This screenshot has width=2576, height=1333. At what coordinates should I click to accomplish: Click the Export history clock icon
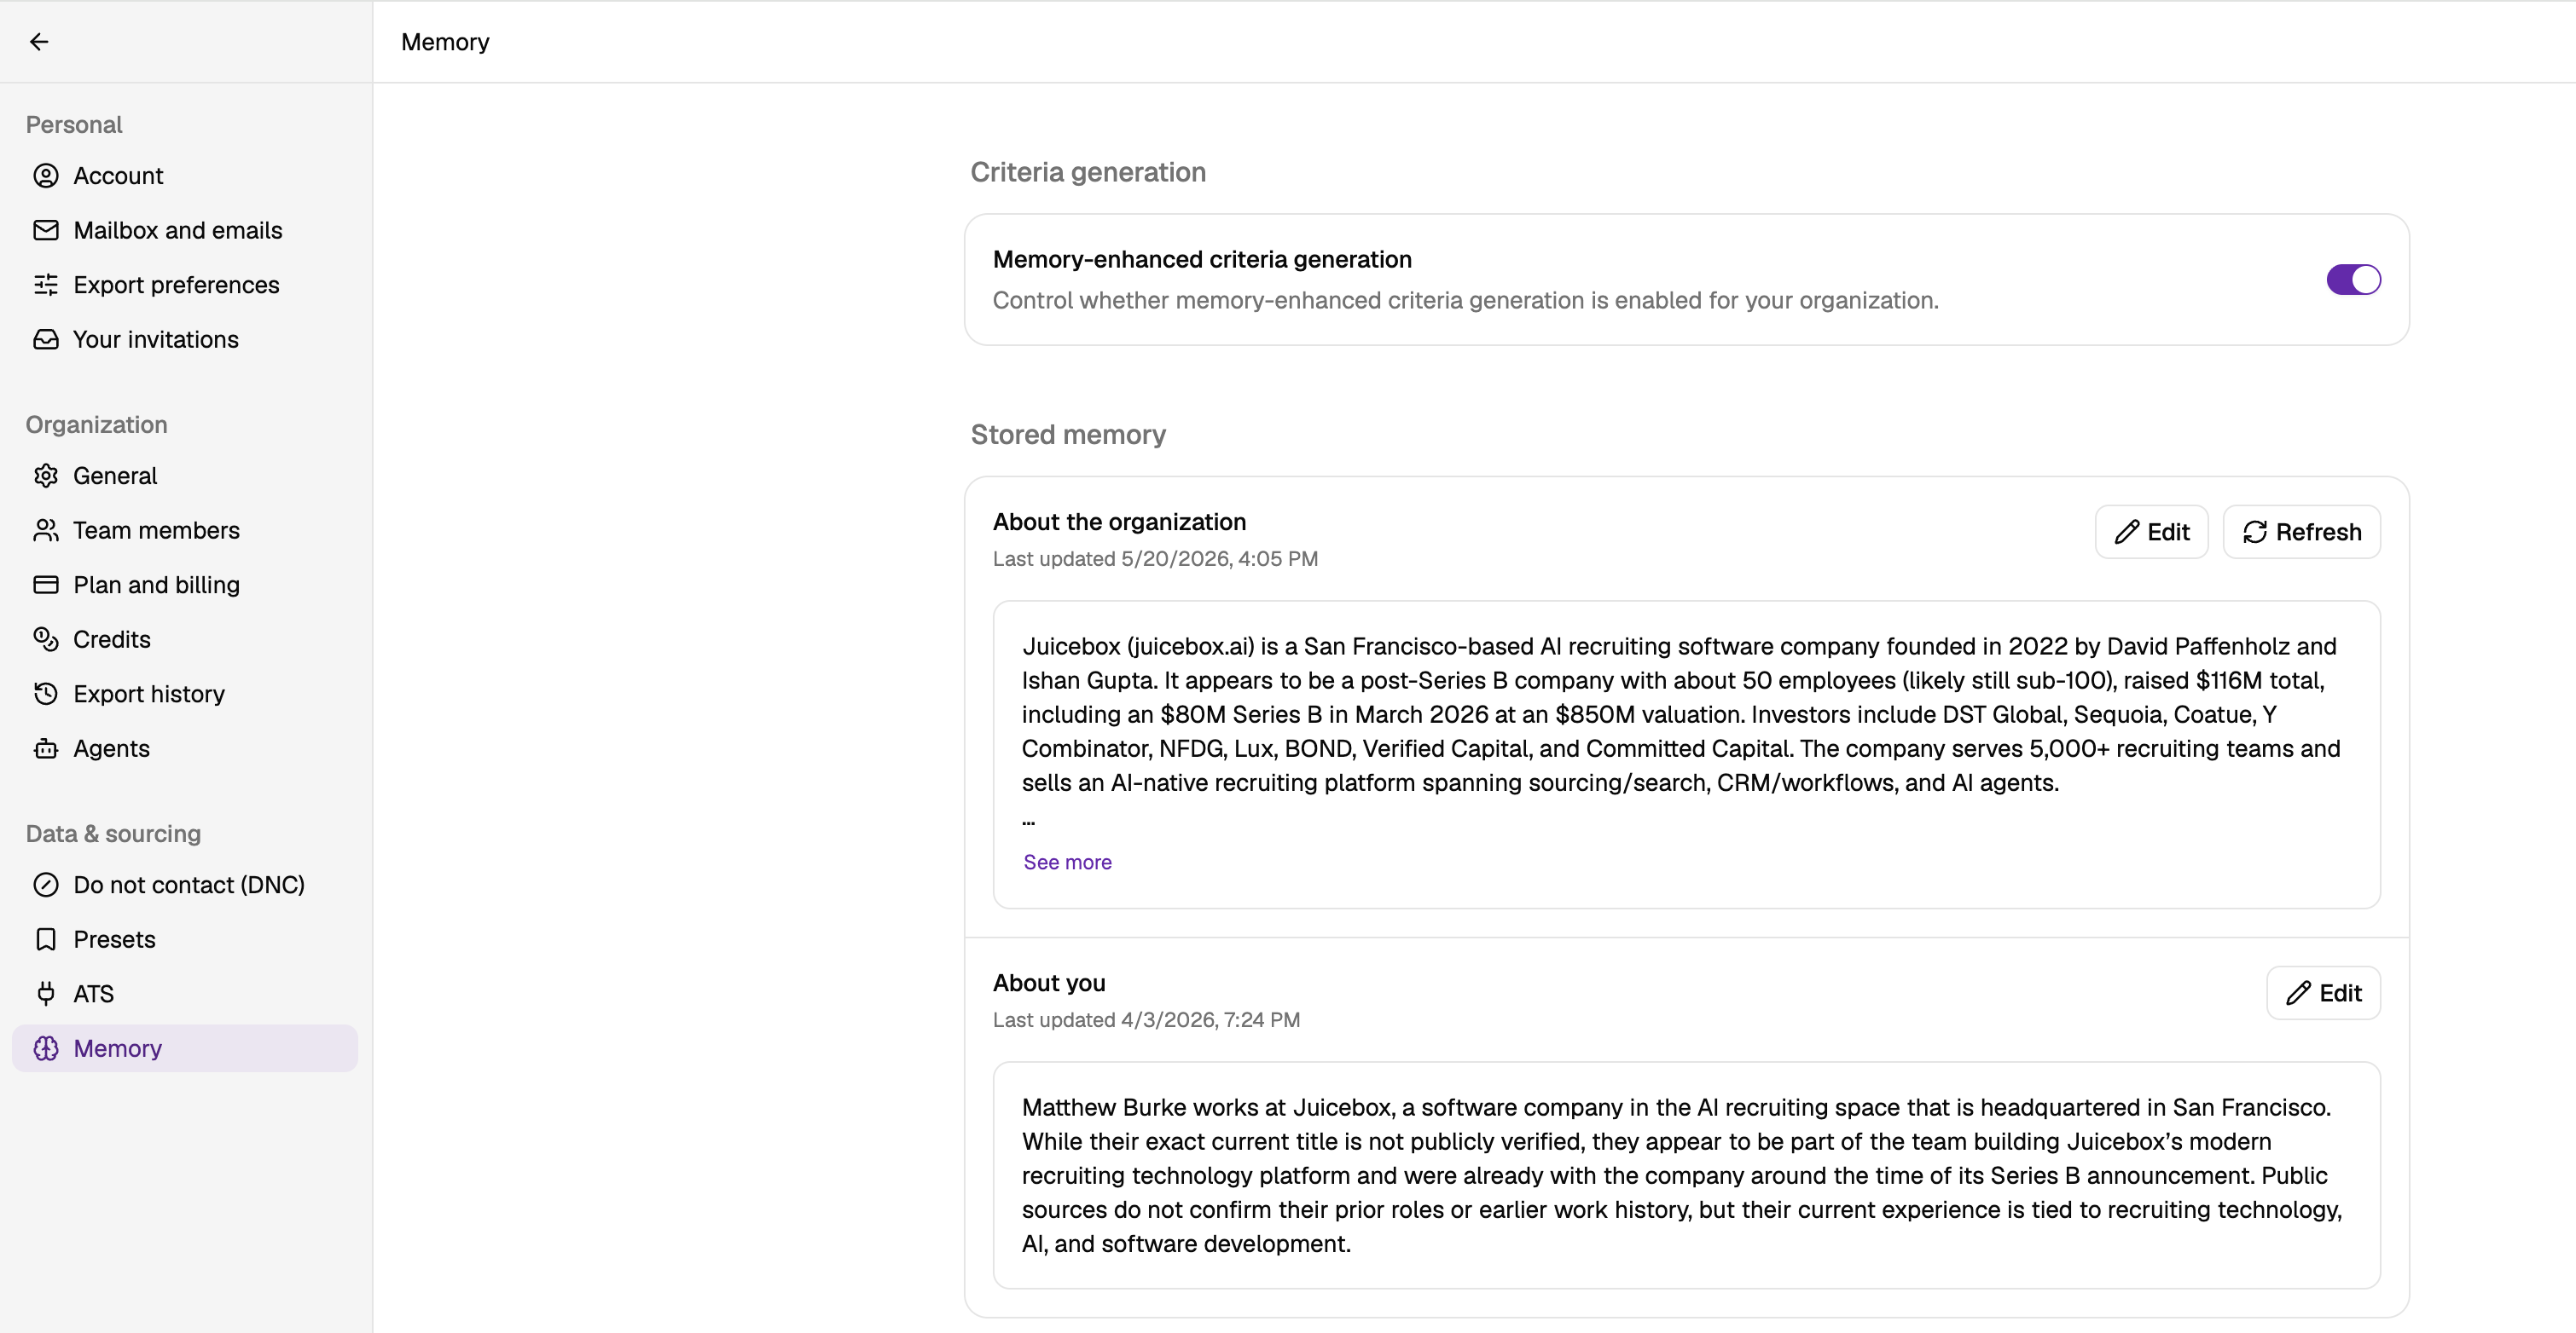point(46,694)
